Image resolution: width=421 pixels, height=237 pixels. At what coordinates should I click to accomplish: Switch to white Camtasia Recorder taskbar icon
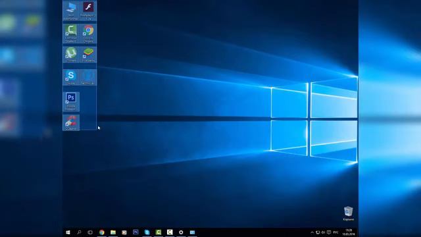[170, 232]
